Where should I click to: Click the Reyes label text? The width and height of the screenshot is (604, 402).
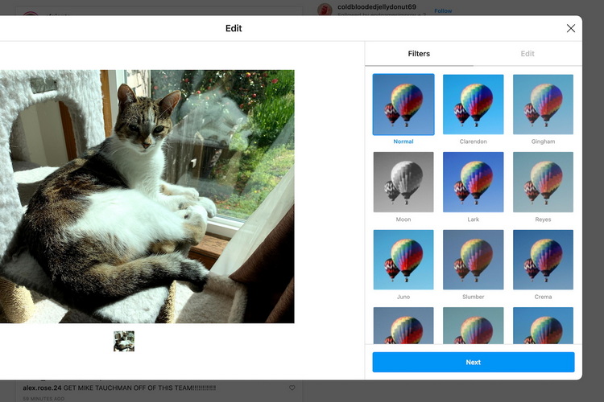[543, 219]
